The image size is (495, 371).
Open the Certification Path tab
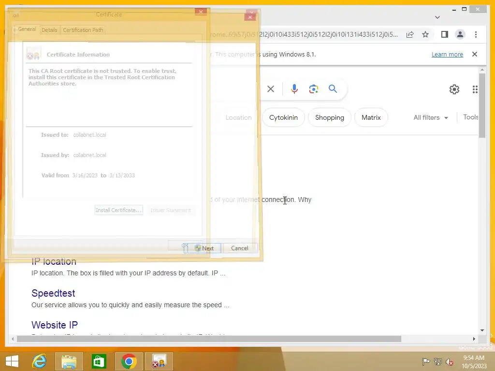click(x=83, y=30)
